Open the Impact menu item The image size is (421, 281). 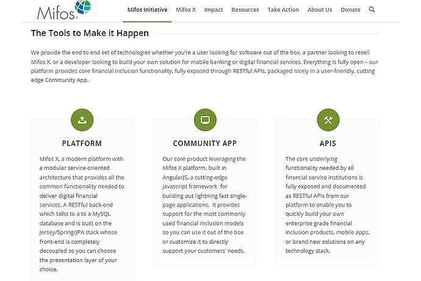(214, 10)
